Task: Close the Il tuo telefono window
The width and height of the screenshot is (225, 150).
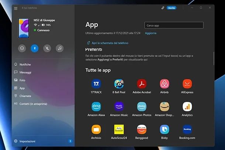Action: (x=210, y=8)
